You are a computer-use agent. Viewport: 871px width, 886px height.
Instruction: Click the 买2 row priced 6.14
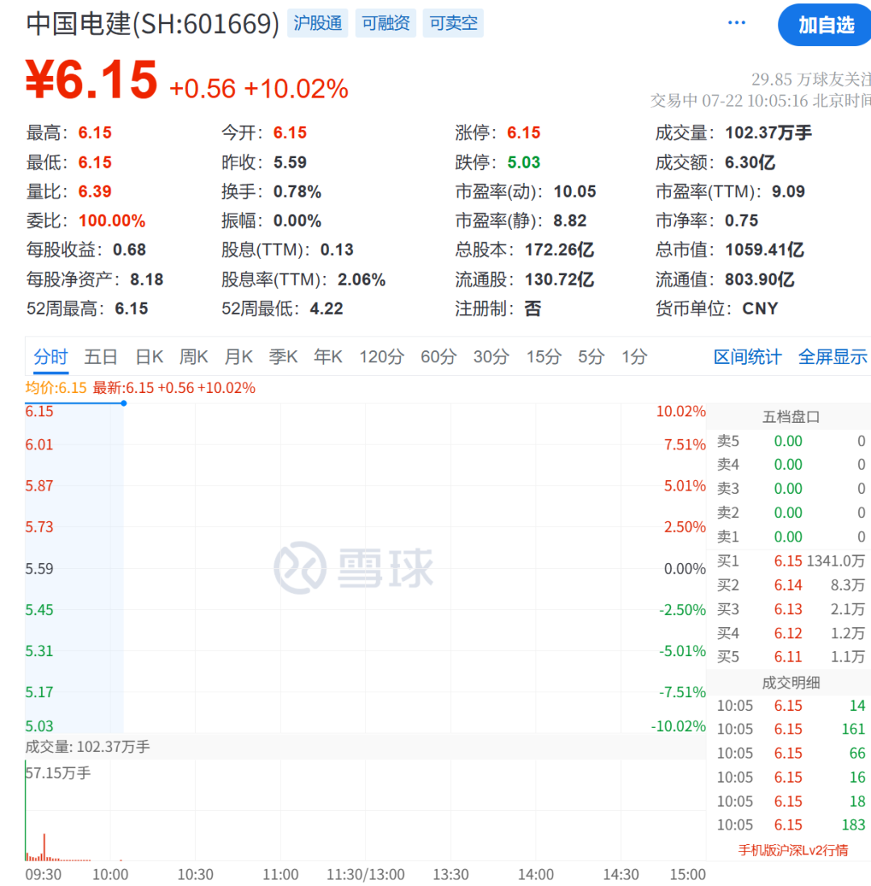pyautogui.click(x=790, y=585)
